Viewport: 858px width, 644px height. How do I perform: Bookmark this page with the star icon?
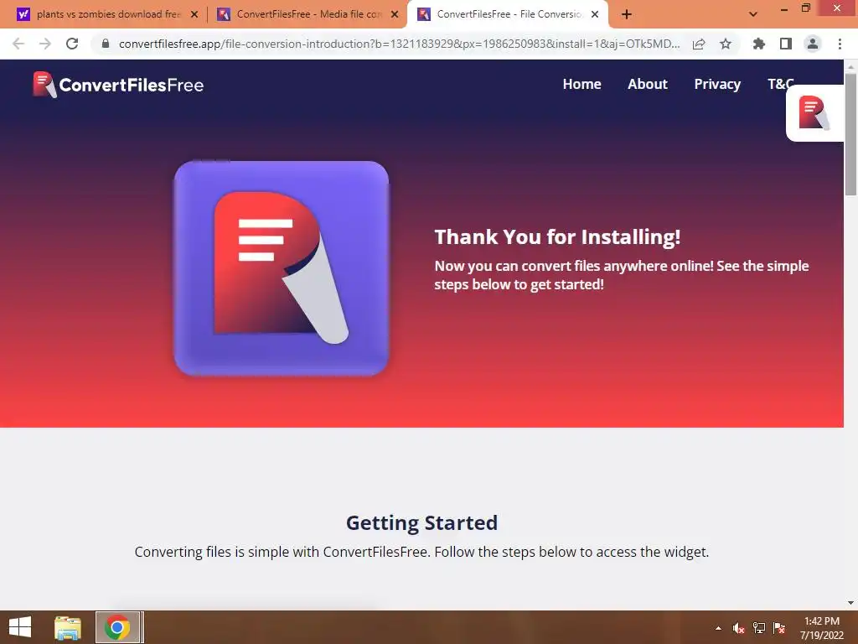click(726, 44)
